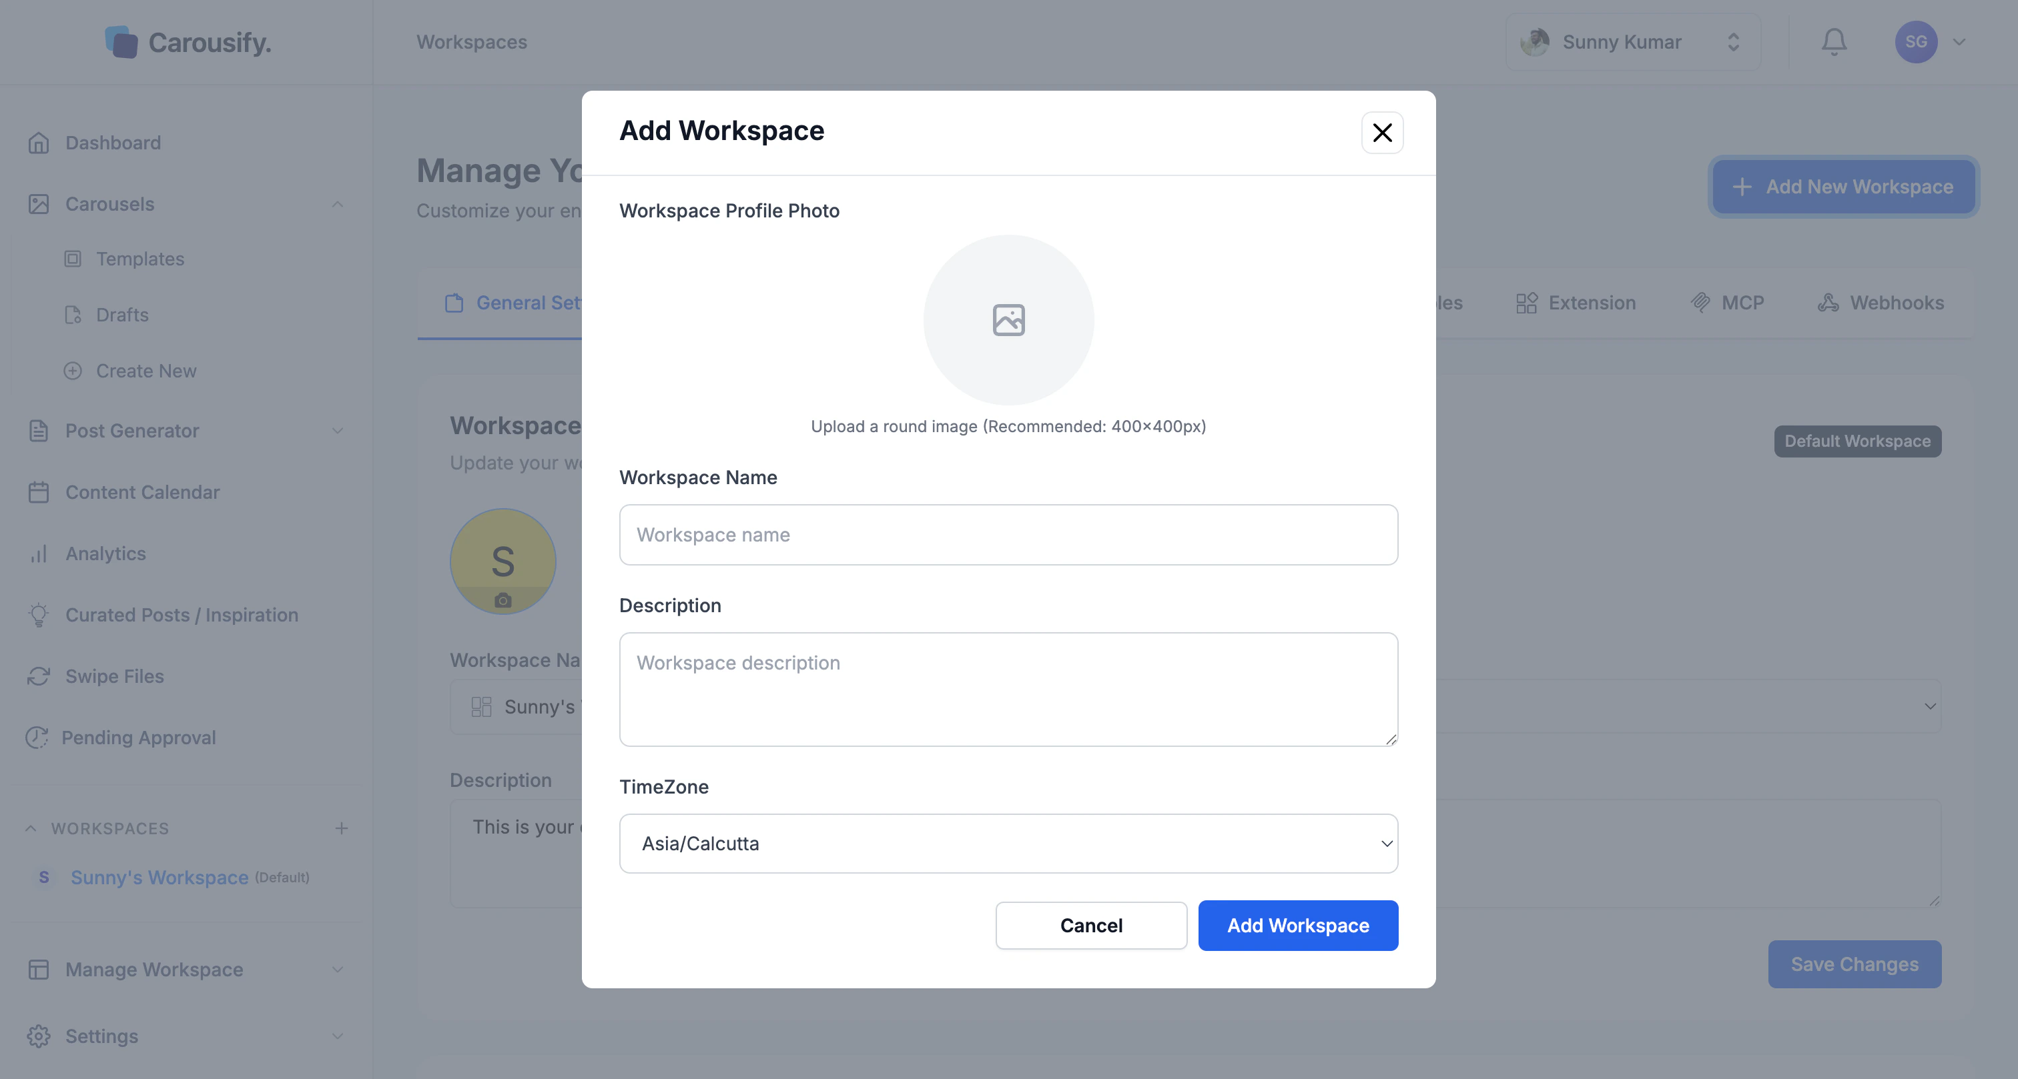
Task: Click the Post Generator document icon
Action: (39, 431)
